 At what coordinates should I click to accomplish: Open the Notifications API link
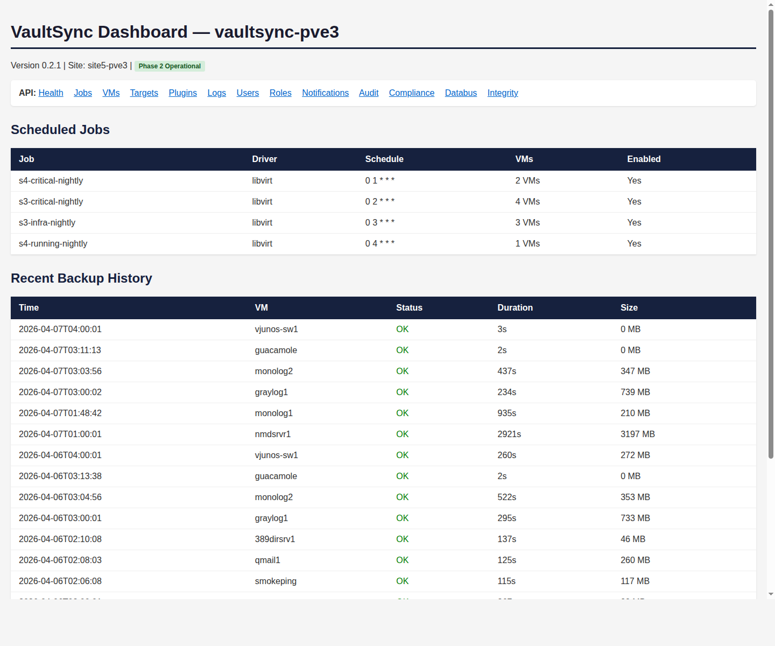[x=325, y=93]
